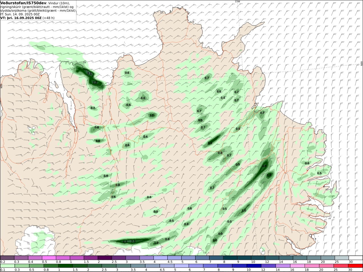Click the 'slydda/snjókoma' legend description line
Viewport: 363px width, 272px height.
click(x=38, y=11)
